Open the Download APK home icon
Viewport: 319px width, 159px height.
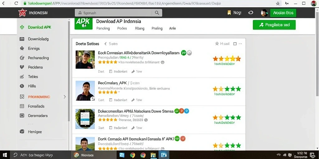[22, 27]
